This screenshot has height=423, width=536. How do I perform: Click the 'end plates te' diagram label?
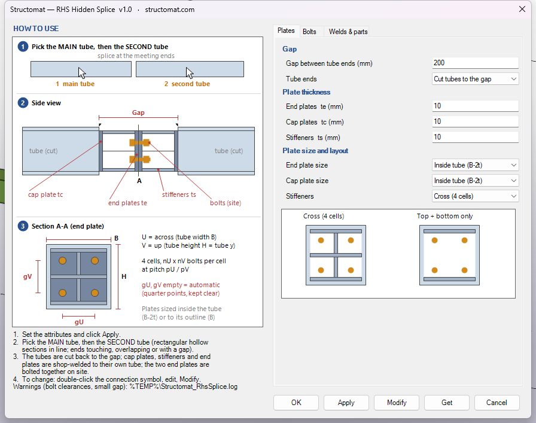point(127,203)
